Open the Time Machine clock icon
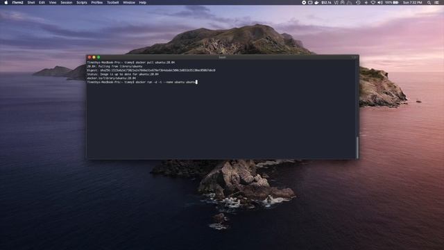Image resolution: width=444 pixels, height=250 pixels. [358, 3]
